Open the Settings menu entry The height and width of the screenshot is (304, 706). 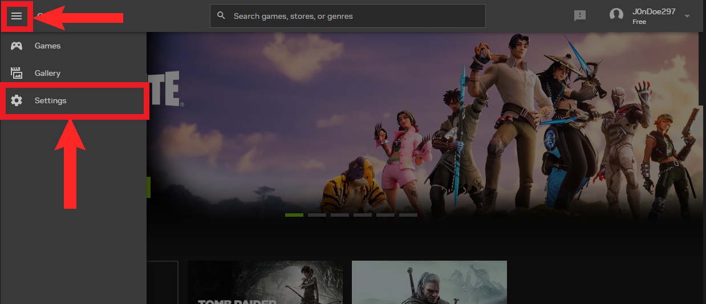click(73, 100)
